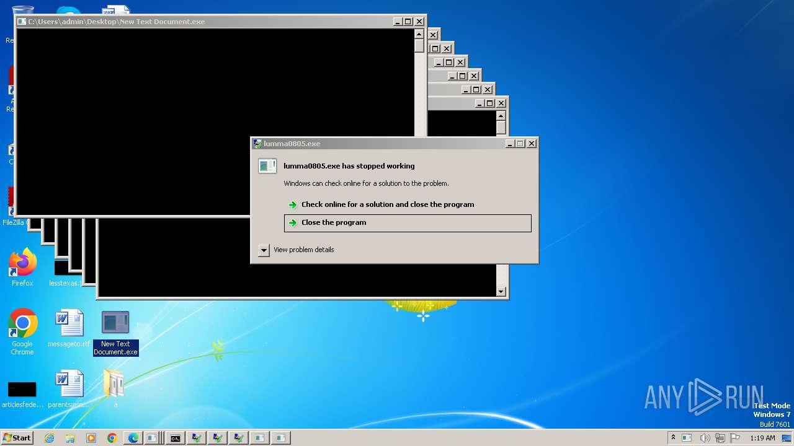794x446 pixels.
Task: Select the articlesfede file on desktop
Action: click(22, 394)
